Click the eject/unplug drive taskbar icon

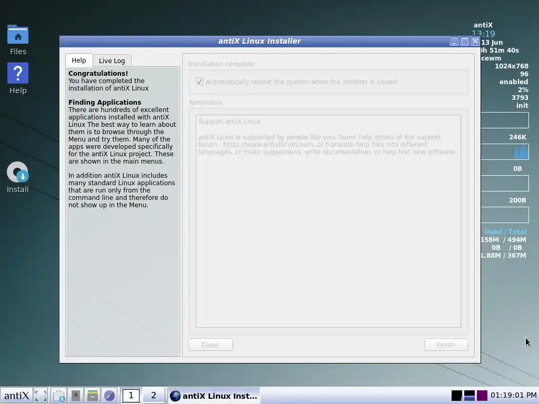[x=76, y=396]
